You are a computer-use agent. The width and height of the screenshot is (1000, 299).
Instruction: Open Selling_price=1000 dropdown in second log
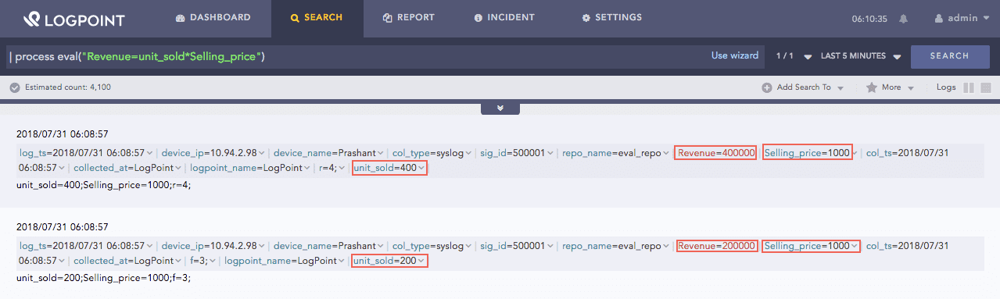855,247
